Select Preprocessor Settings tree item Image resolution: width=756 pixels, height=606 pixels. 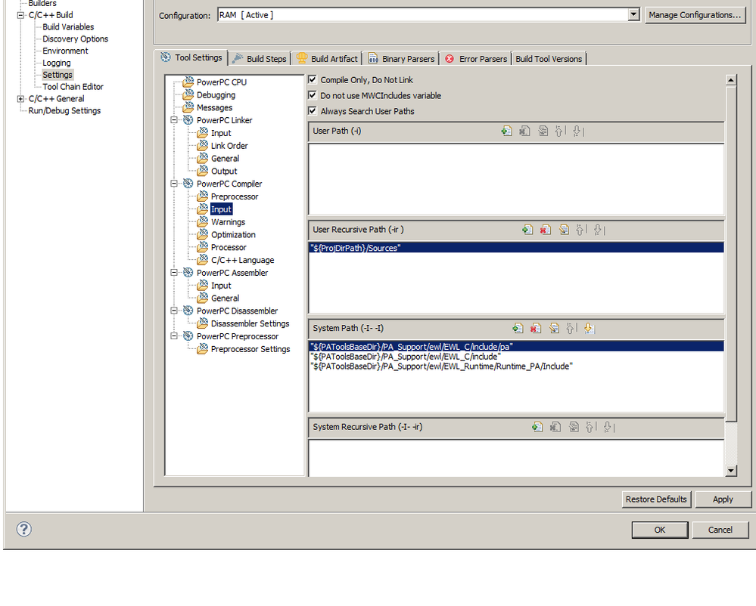pos(250,349)
